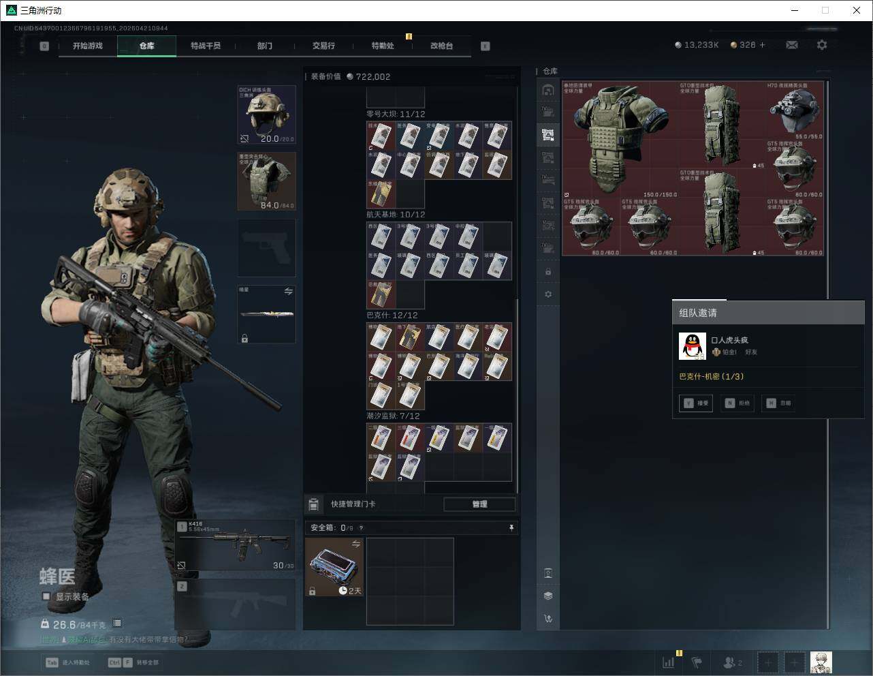This screenshot has height=676, width=873.
Task: Click the Ctrl F 转移全部 button
Action: [133, 662]
